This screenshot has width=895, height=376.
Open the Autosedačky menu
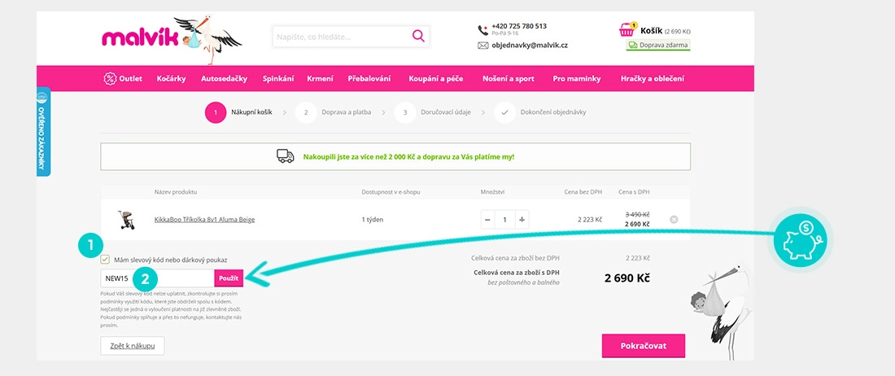[225, 79]
